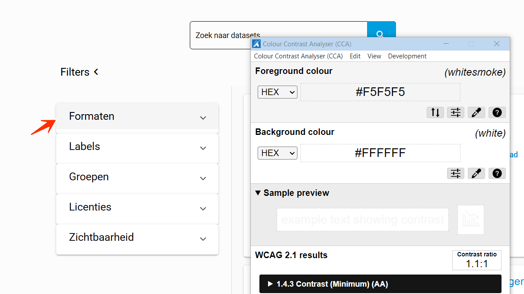Click the background colour help icon

pos(497,173)
